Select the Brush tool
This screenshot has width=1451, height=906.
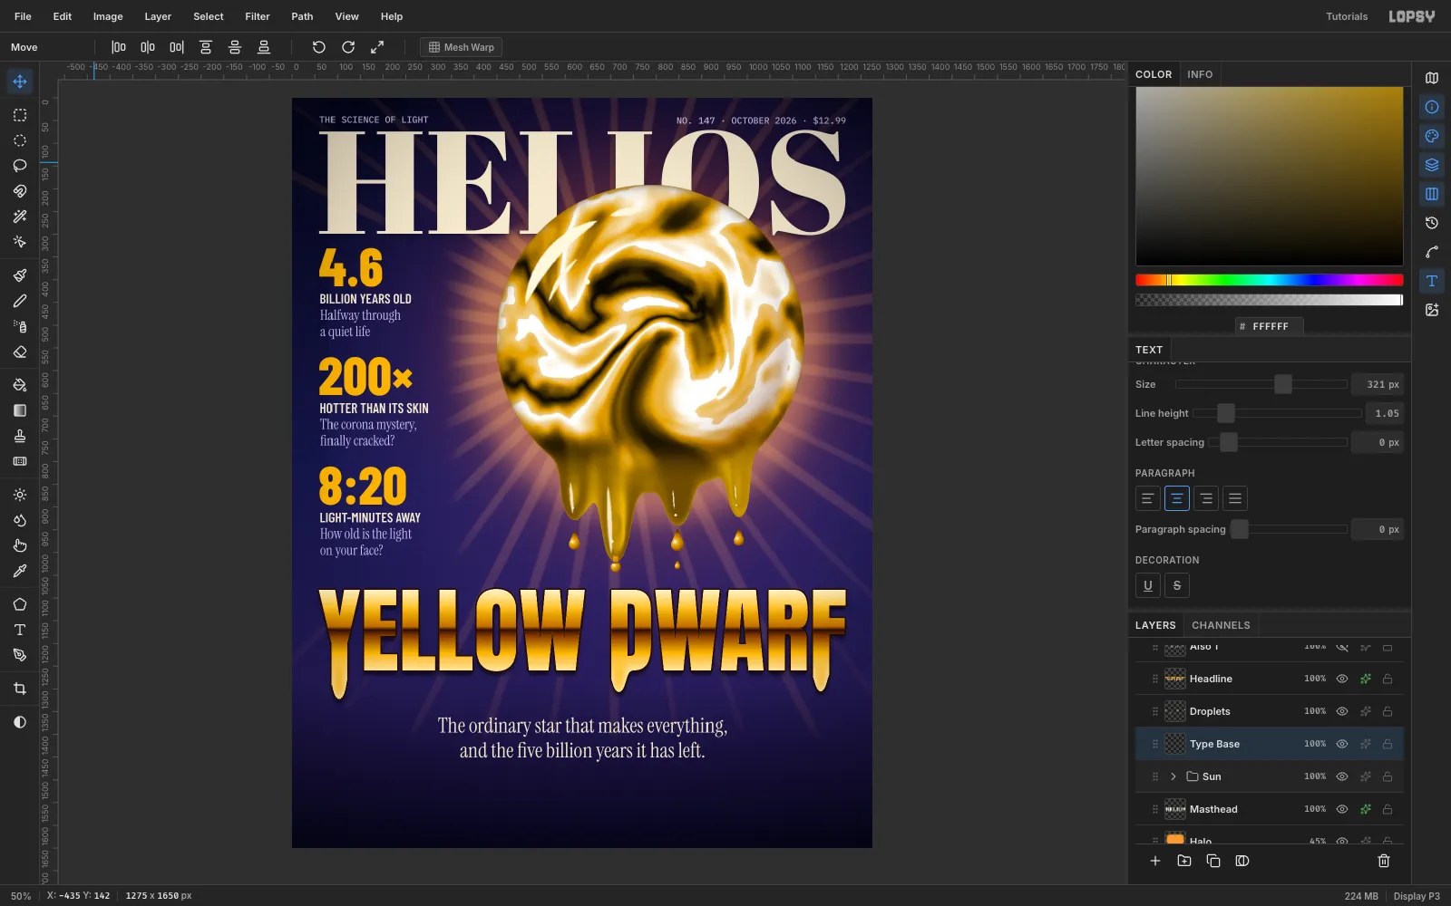20,275
